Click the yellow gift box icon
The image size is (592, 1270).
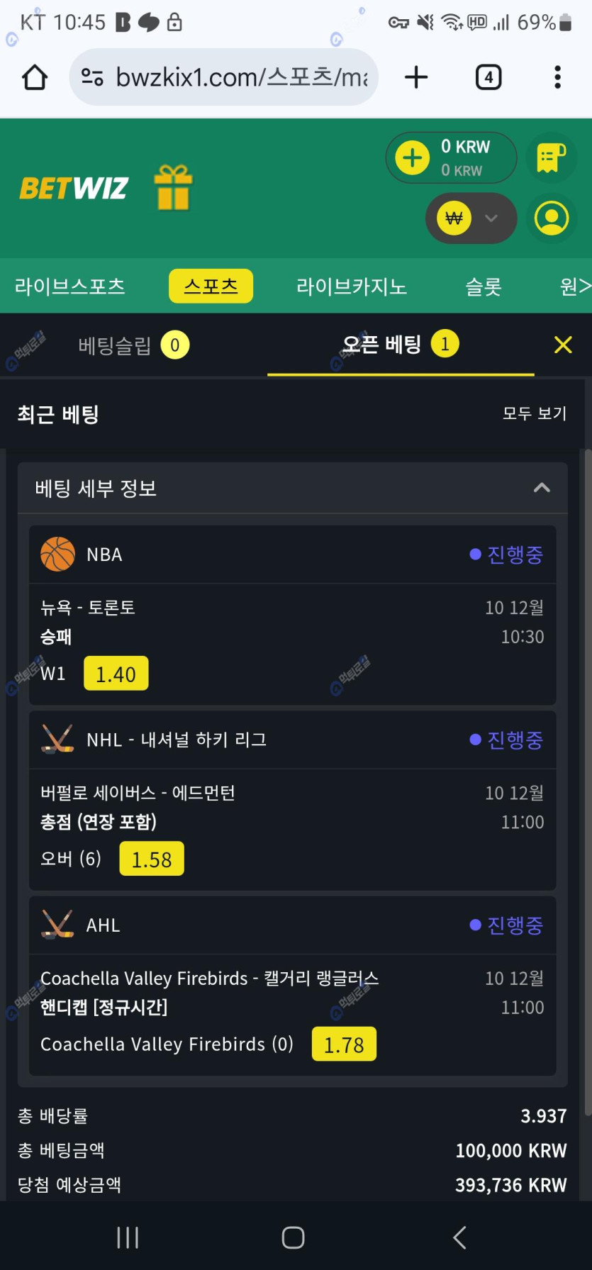pos(174,188)
